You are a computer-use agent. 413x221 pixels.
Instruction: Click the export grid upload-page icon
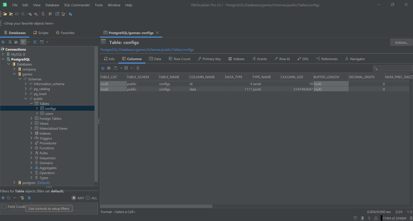click(x=116, y=68)
